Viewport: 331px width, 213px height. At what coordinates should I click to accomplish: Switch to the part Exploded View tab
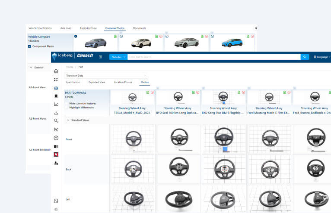97,82
